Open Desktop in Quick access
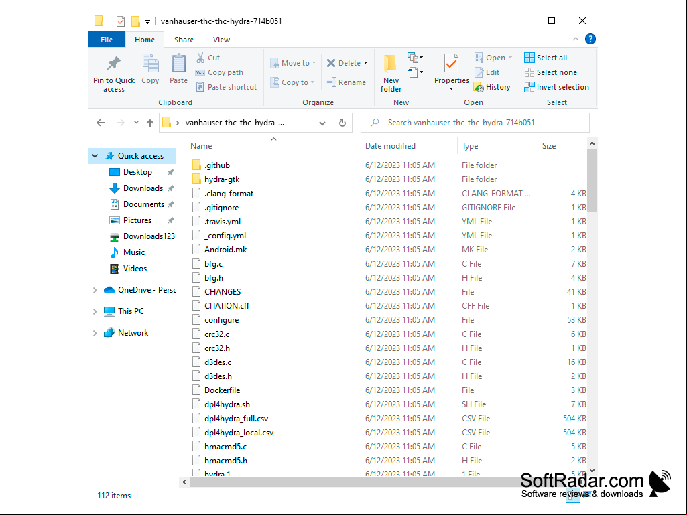Image resolution: width=687 pixels, height=515 pixels. coord(137,172)
